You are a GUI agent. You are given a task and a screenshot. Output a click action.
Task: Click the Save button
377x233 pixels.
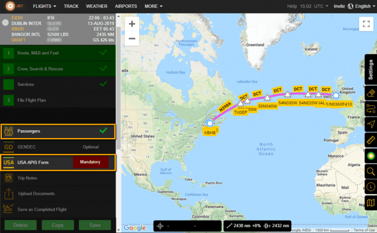point(95,225)
